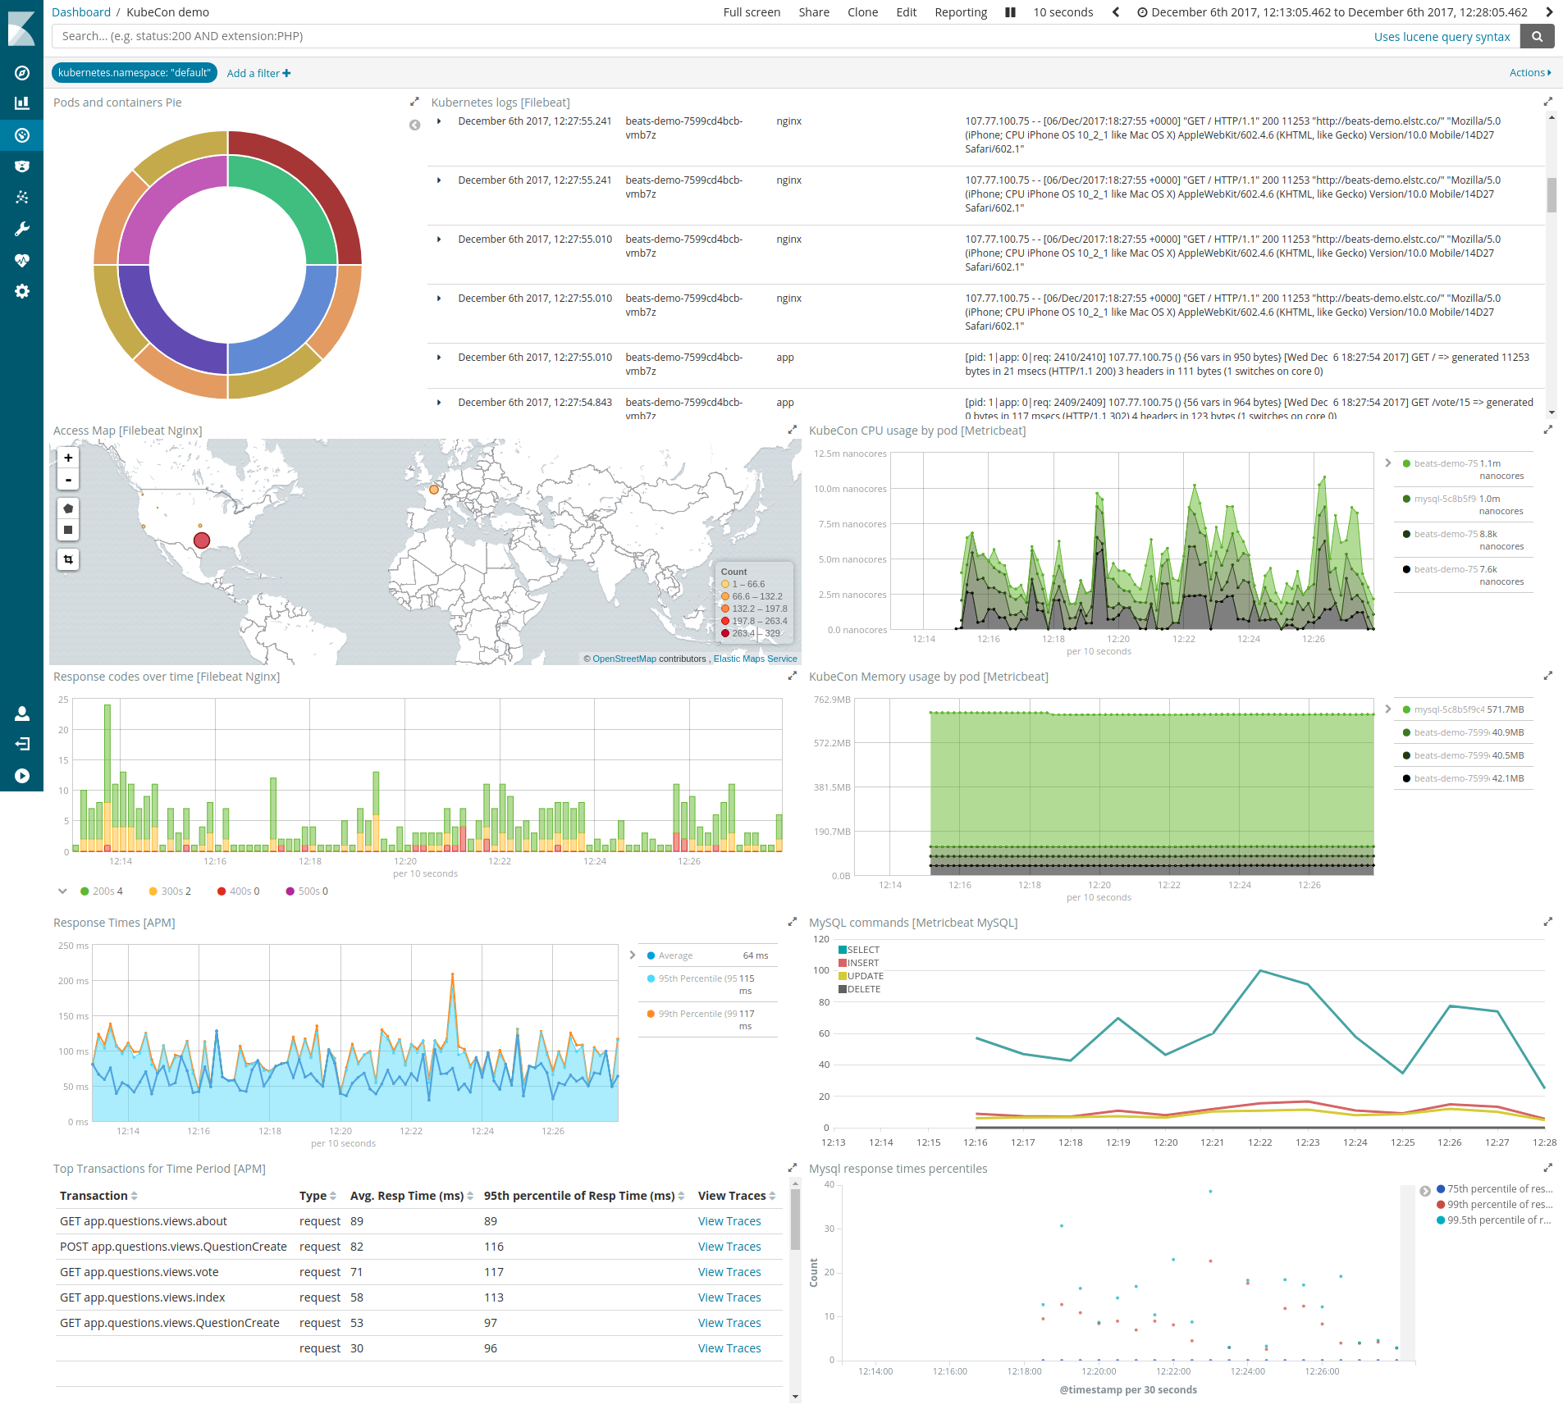Pause auto-refresh
1563x1409 pixels.
point(1010,12)
